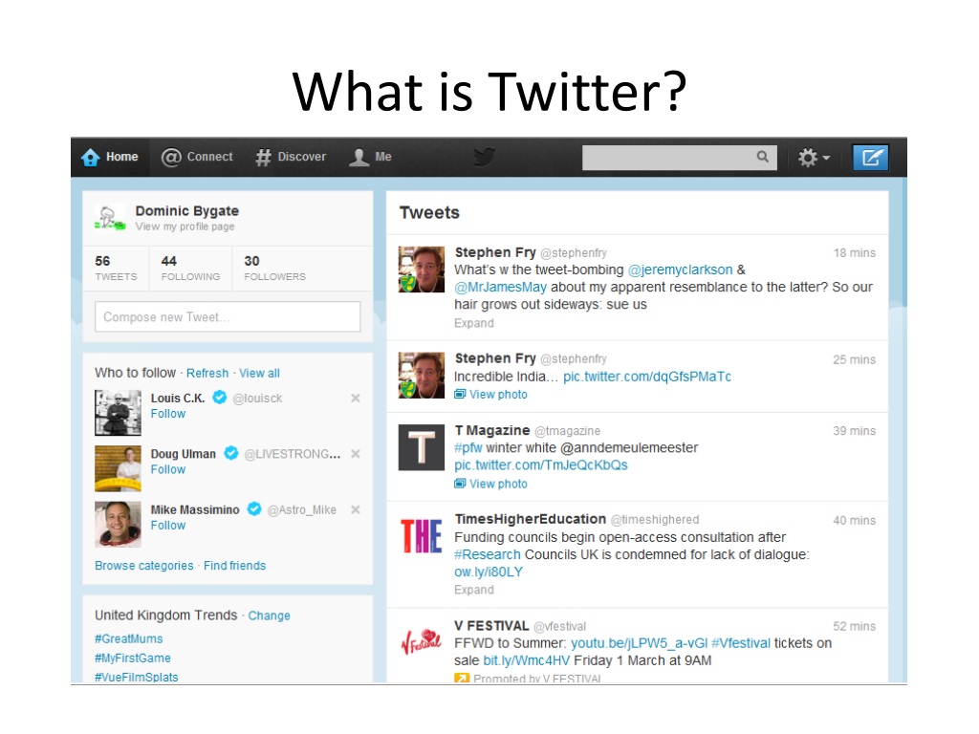The image size is (979, 734).
Task: Click View all in Who to follow
Action: pos(259,374)
